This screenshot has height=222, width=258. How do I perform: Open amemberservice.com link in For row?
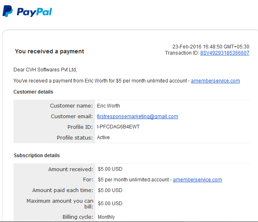point(197,180)
